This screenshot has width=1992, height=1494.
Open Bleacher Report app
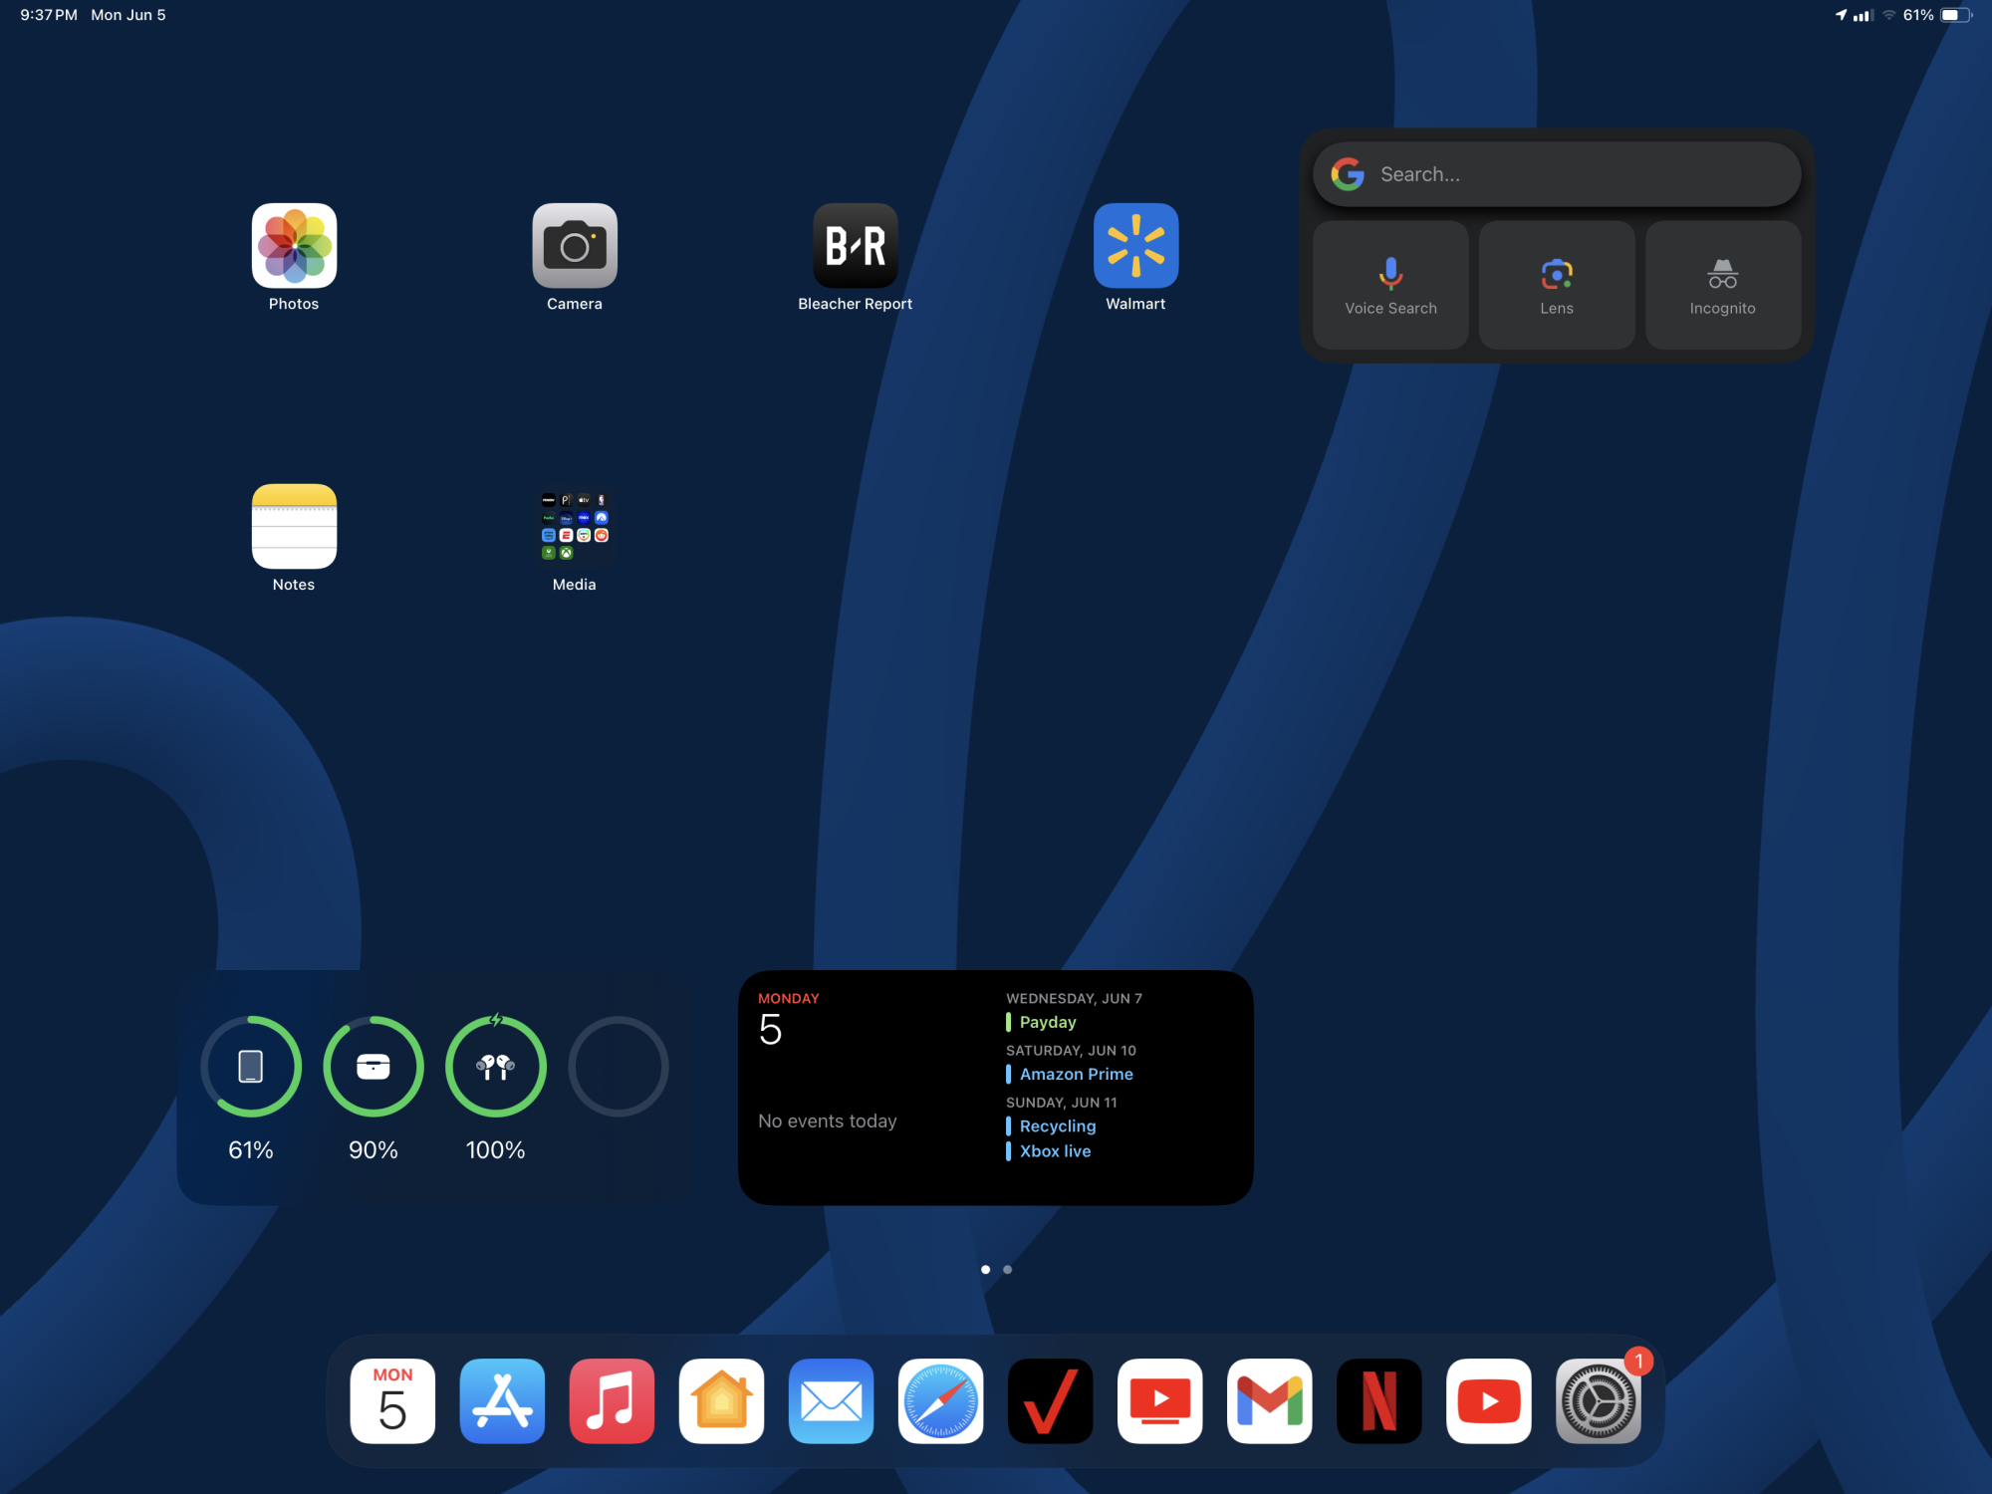(x=856, y=246)
